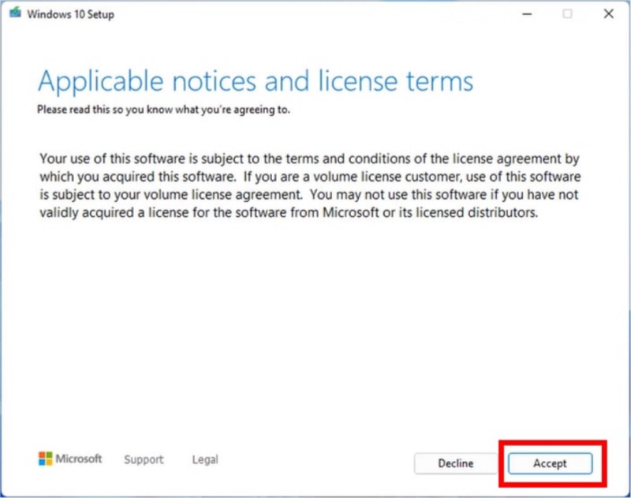The image size is (631, 498).
Task: Click the four-color Microsoft logo
Action: 45,459
